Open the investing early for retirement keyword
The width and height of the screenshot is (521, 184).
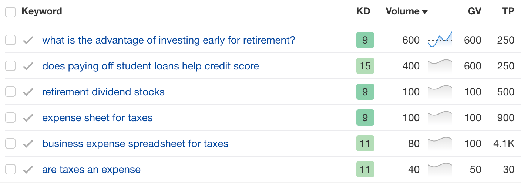(x=169, y=40)
